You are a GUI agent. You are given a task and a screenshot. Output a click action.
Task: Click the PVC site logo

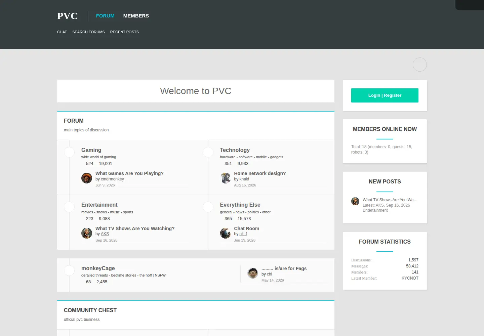(67, 16)
